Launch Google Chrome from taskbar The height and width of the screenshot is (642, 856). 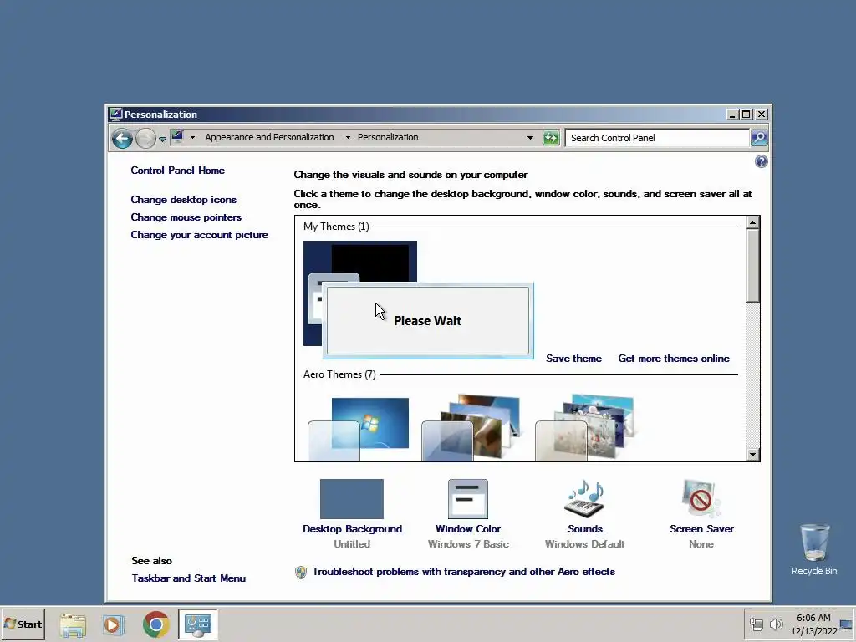point(156,624)
